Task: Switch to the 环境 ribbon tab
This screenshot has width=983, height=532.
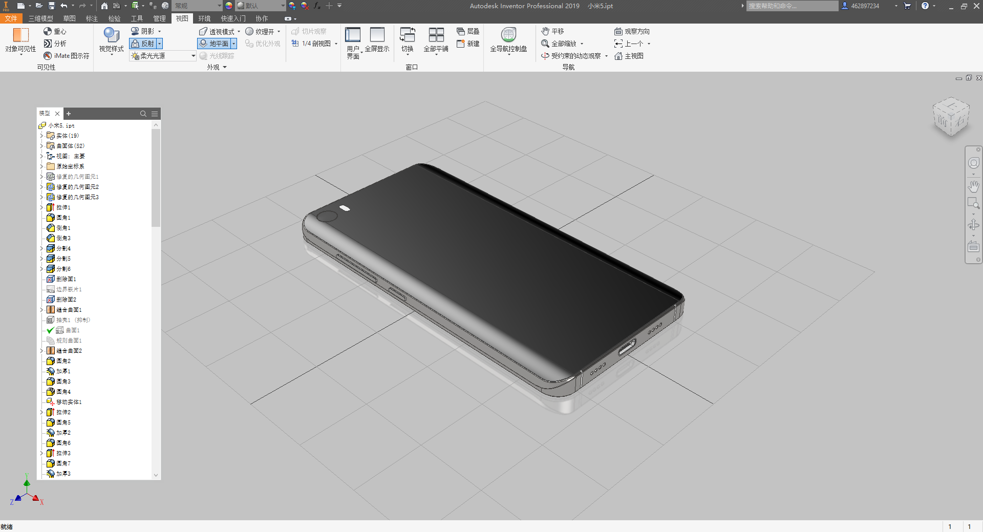Action: 205,18
